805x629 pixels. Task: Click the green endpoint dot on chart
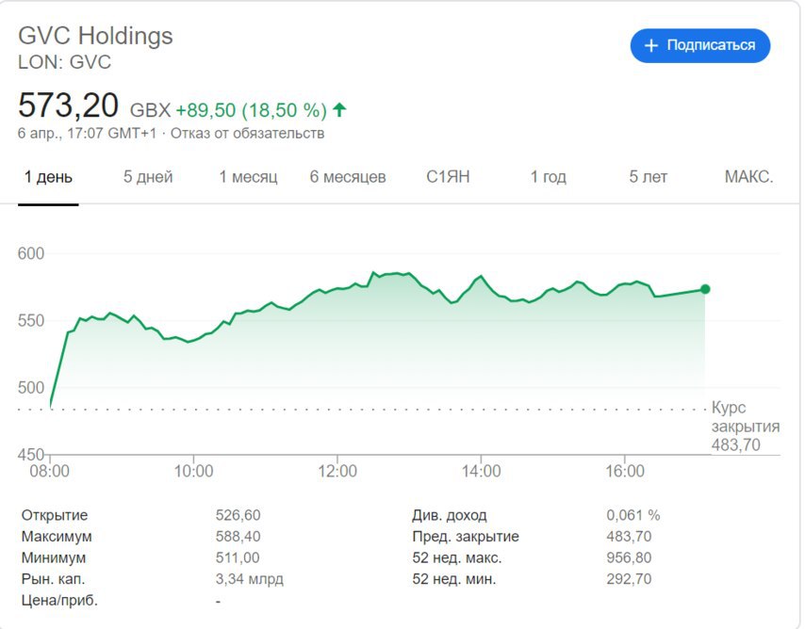tap(705, 289)
